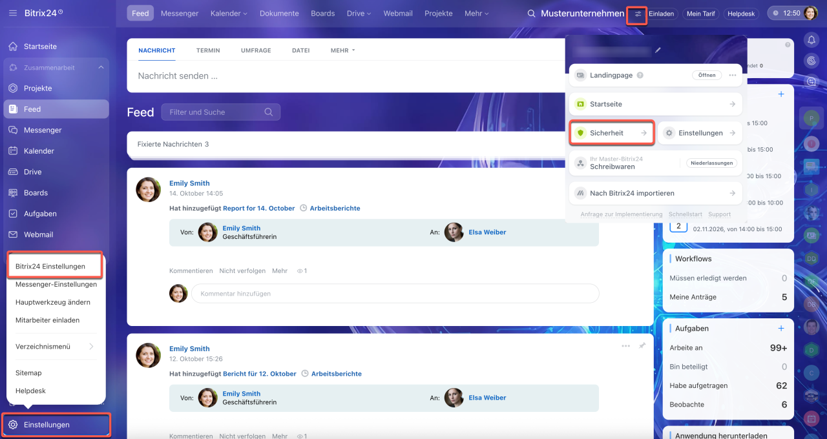
Task: Open the company settings sliders icon
Action: click(638, 14)
